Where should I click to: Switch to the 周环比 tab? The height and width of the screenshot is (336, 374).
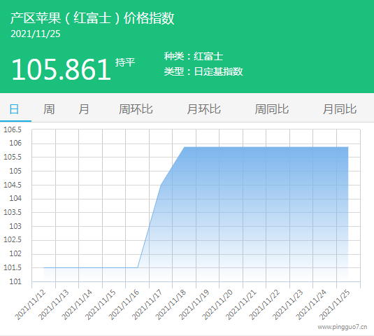tap(136, 109)
